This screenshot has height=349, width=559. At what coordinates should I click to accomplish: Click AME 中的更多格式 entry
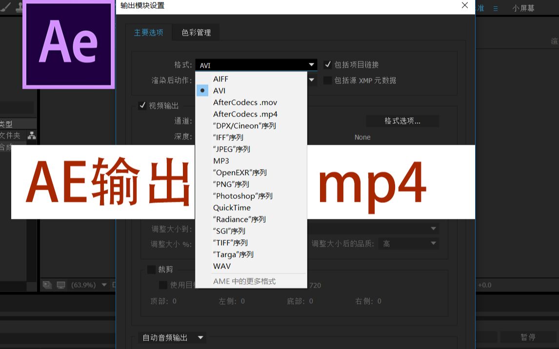251,281
